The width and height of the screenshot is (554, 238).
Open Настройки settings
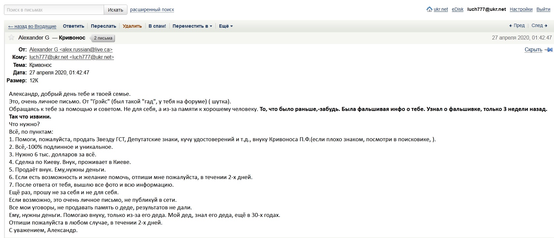tap(521, 9)
